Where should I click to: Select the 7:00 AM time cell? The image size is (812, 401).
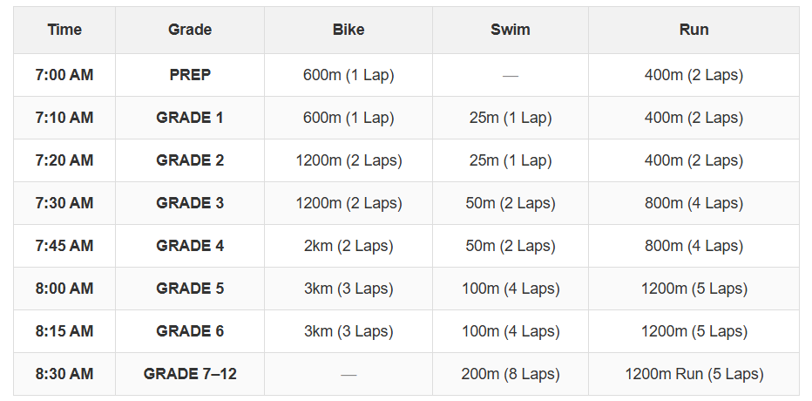click(x=64, y=75)
